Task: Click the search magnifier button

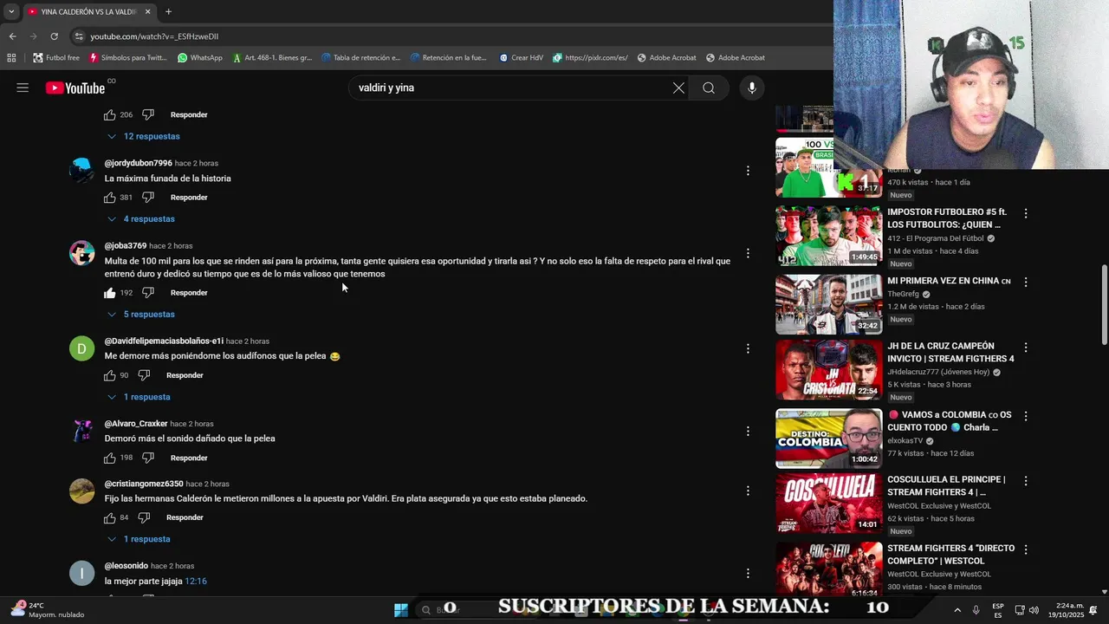Action: pyautogui.click(x=709, y=88)
